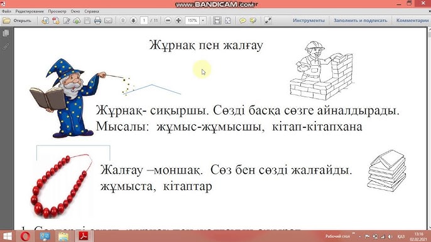This screenshot has width=431, height=242.
Task: Show page thumbnails in left sidebar
Action: (x=6, y=33)
